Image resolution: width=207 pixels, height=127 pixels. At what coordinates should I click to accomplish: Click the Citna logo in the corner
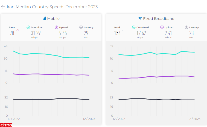6,125
